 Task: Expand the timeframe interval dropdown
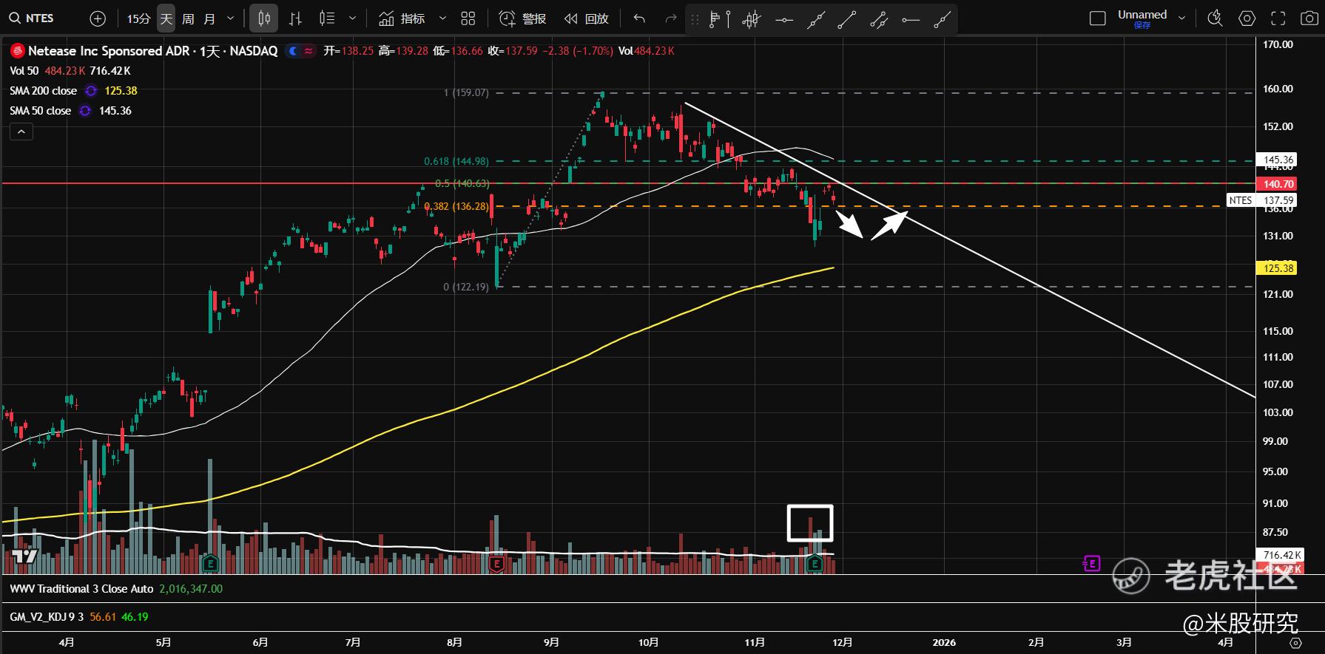(x=230, y=18)
